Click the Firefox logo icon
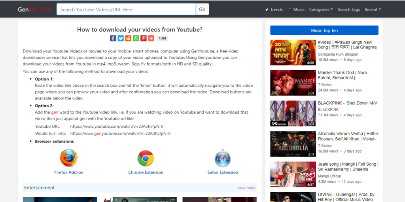The height and width of the screenshot is (202, 405). (69, 158)
